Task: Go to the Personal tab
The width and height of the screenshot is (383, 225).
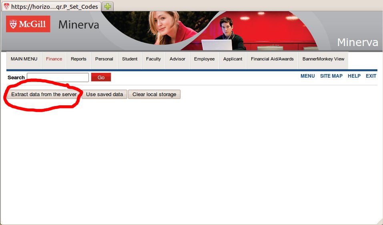Action: tap(104, 60)
